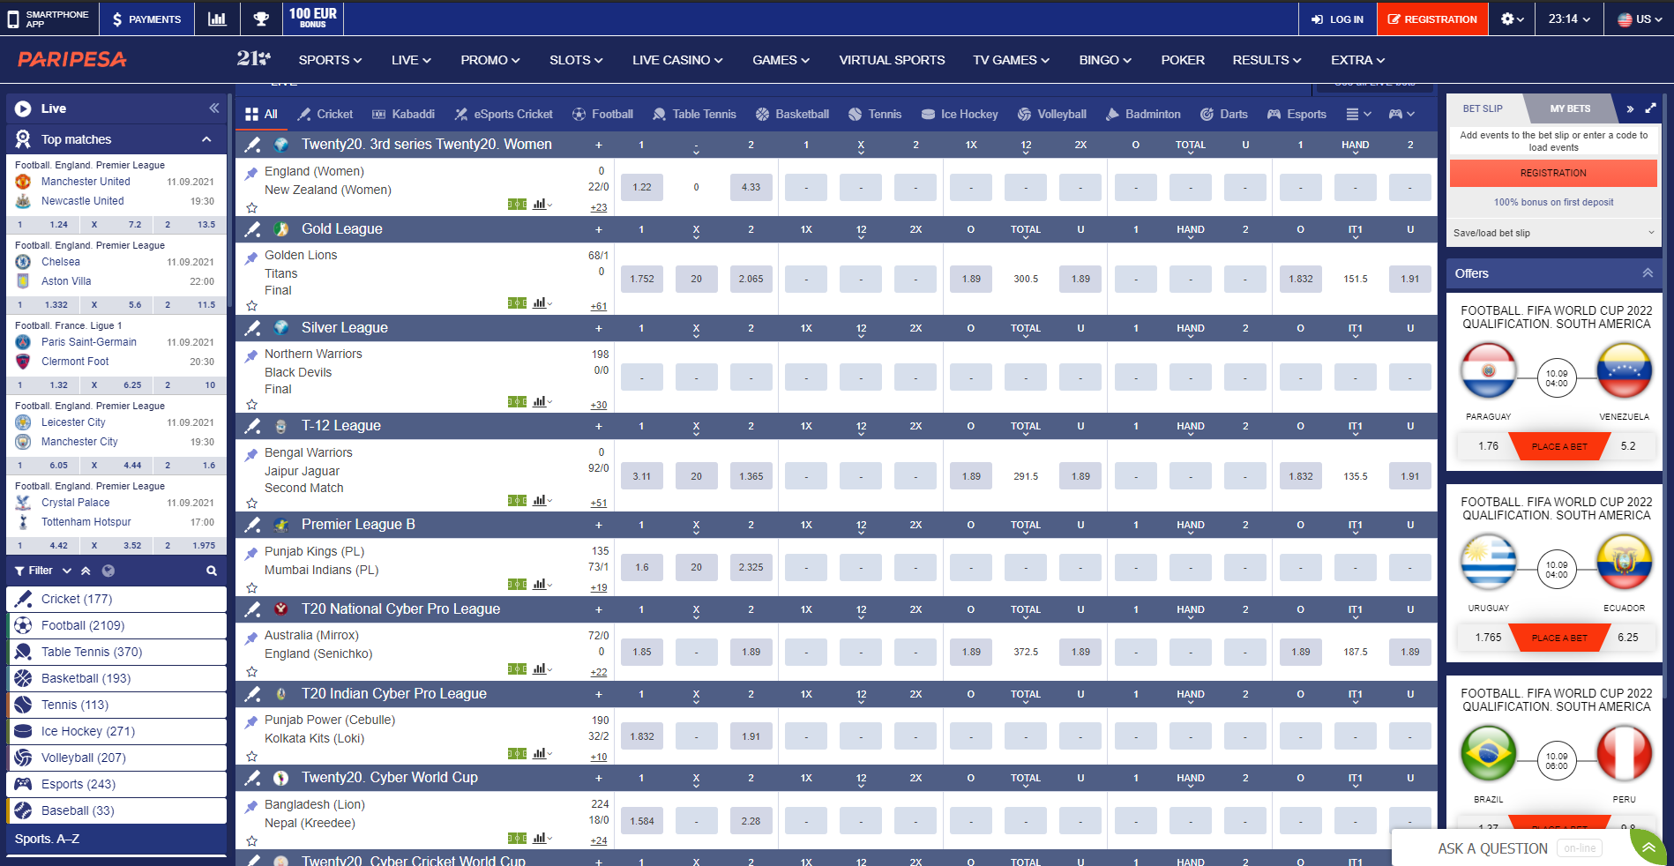This screenshot has height=866, width=1674.
Task: Collapse the Live sidebar with double-arrow icon
Action: pyautogui.click(x=213, y=108)
